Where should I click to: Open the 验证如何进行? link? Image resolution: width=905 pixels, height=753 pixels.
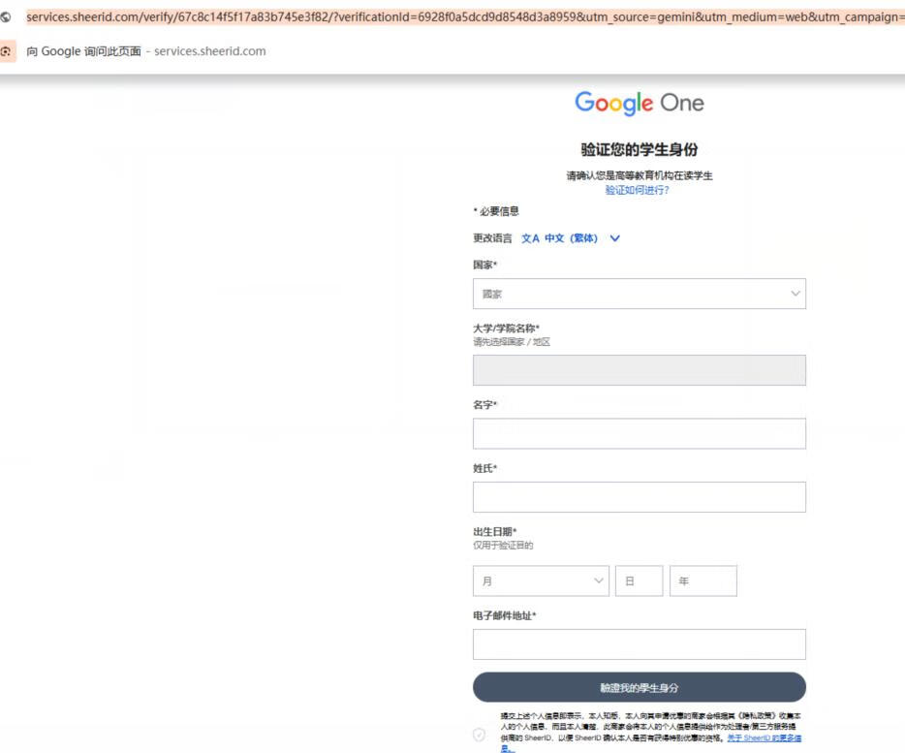click(637, 190)
